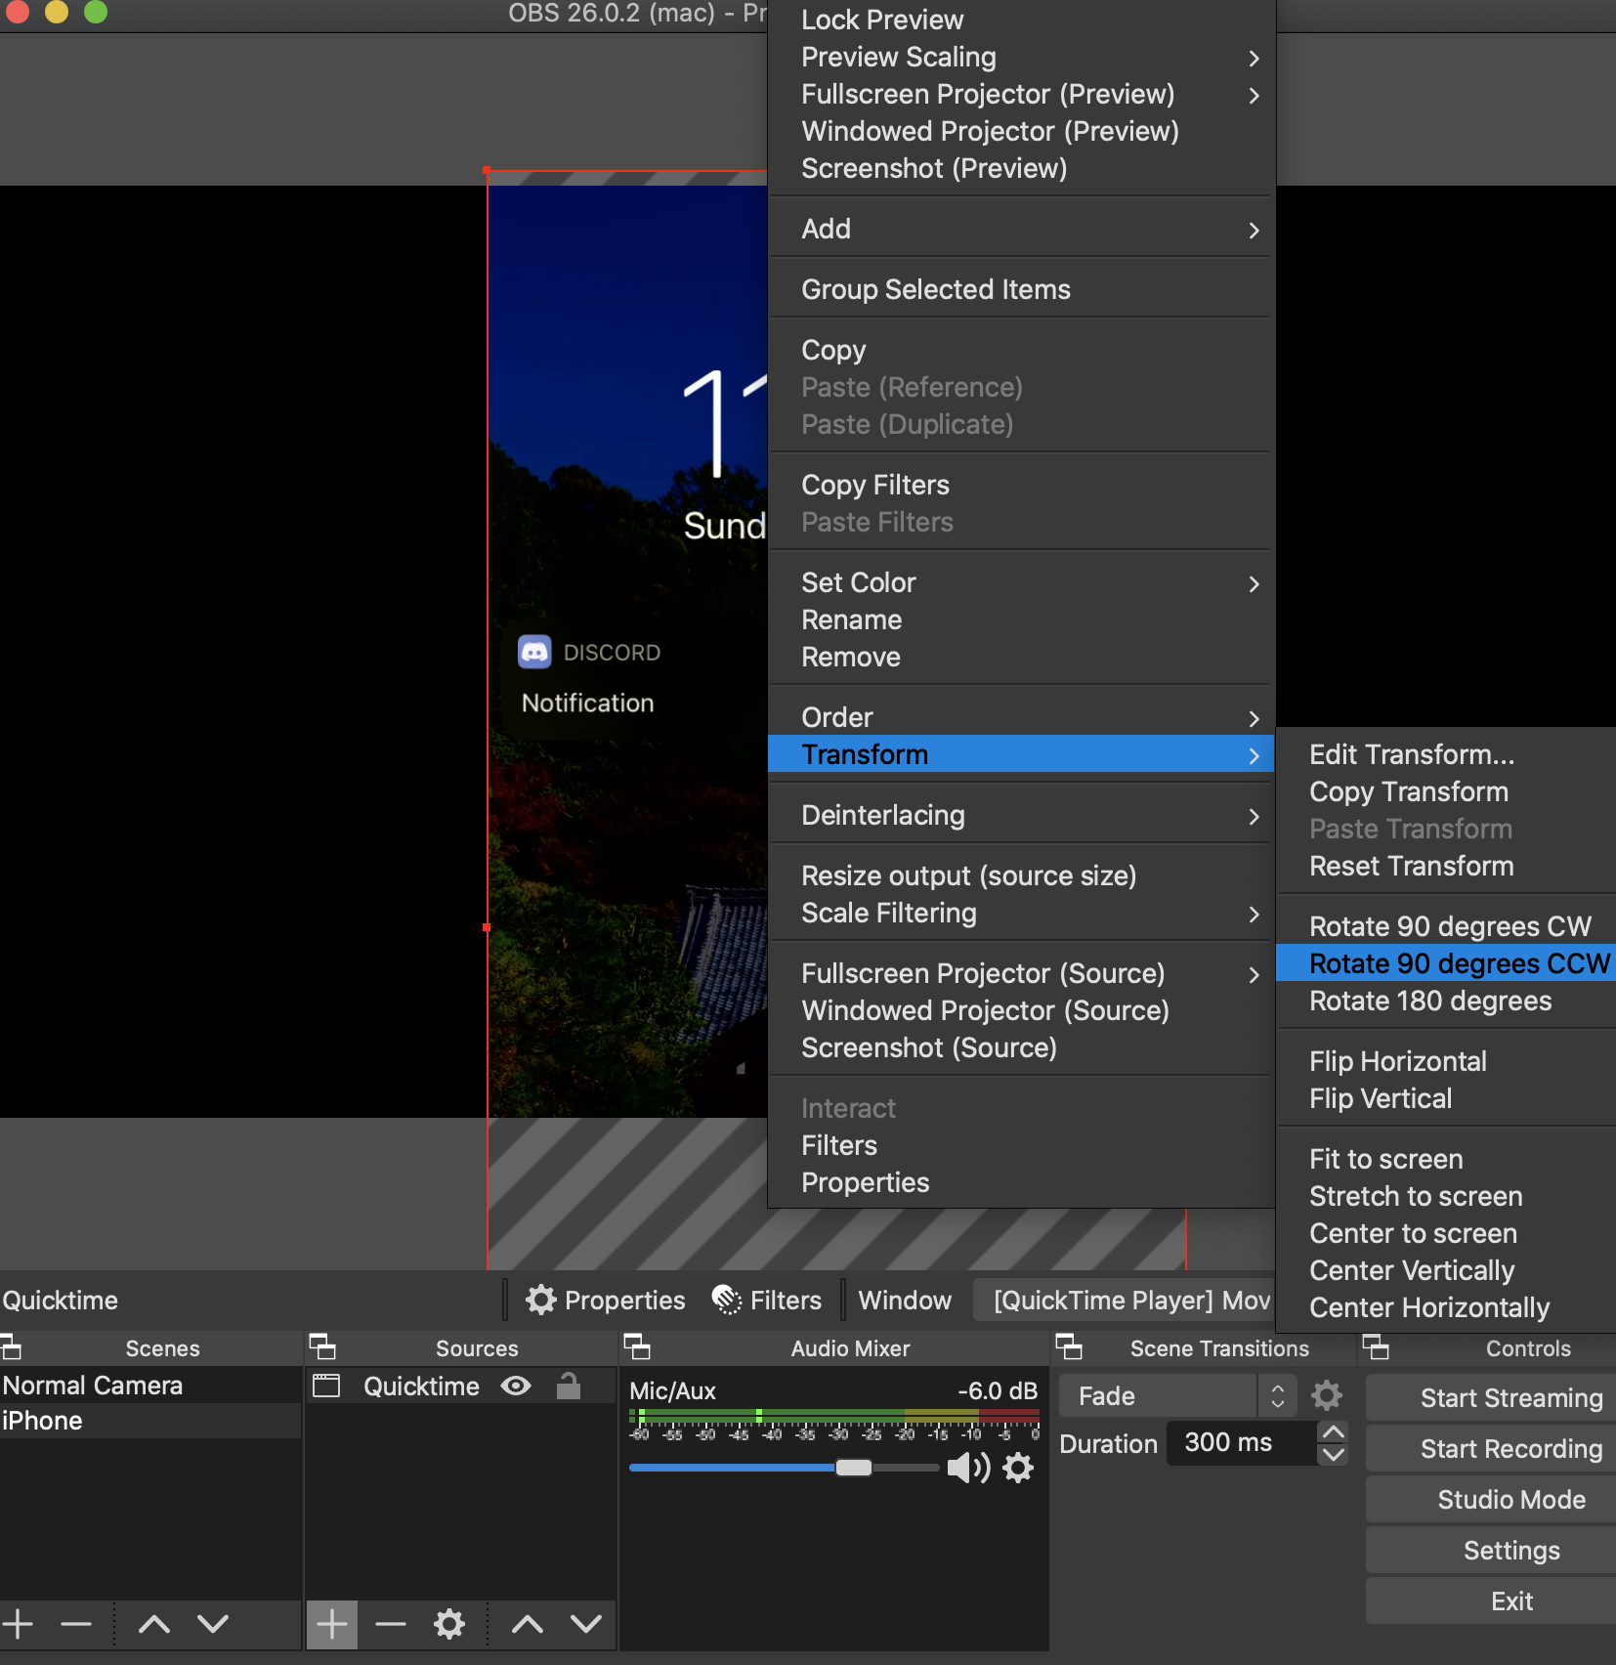Move source up with arrow
Viewport: 1616px width, 1665px height.
(x=528, y=1624)
